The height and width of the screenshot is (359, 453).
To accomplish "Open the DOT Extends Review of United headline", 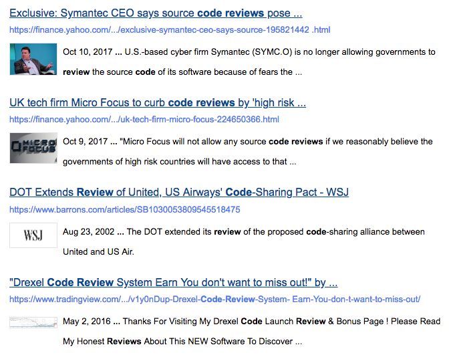I will 179,193.
